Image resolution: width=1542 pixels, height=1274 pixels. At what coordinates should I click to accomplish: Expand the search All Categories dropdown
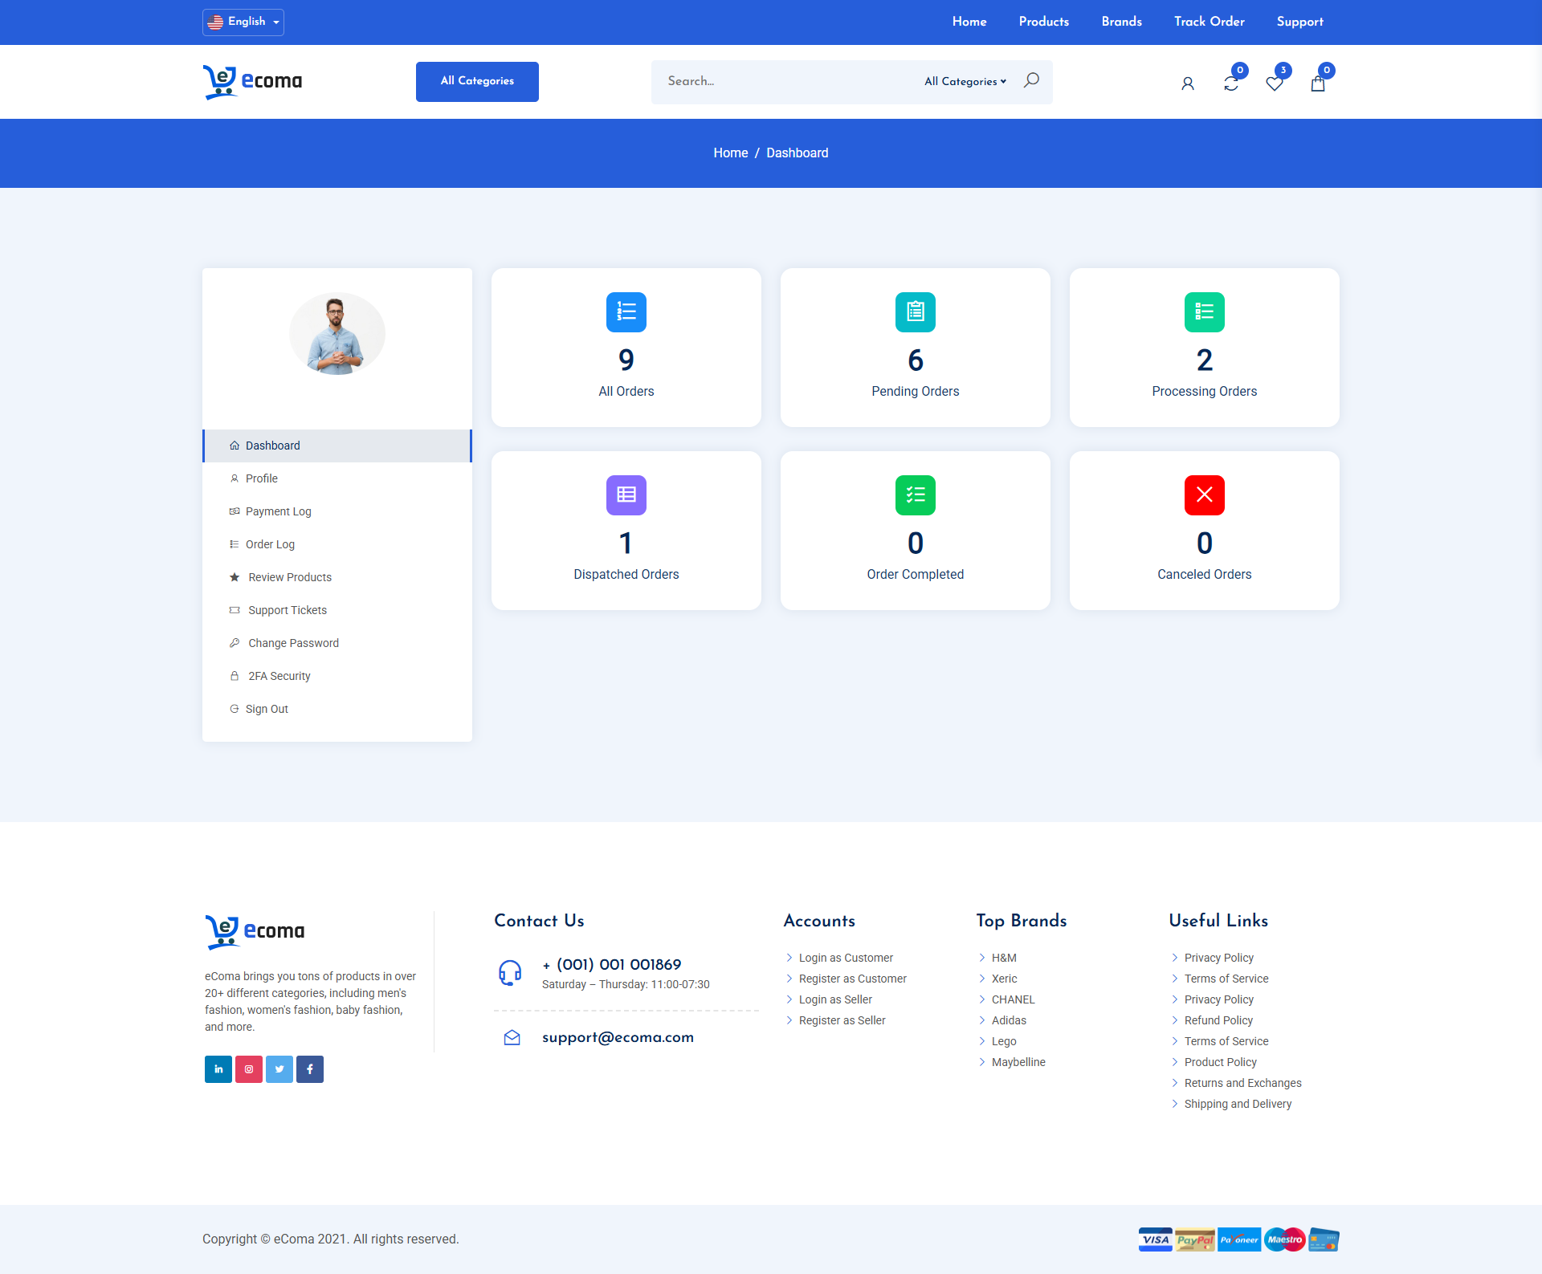coord(965,82)
